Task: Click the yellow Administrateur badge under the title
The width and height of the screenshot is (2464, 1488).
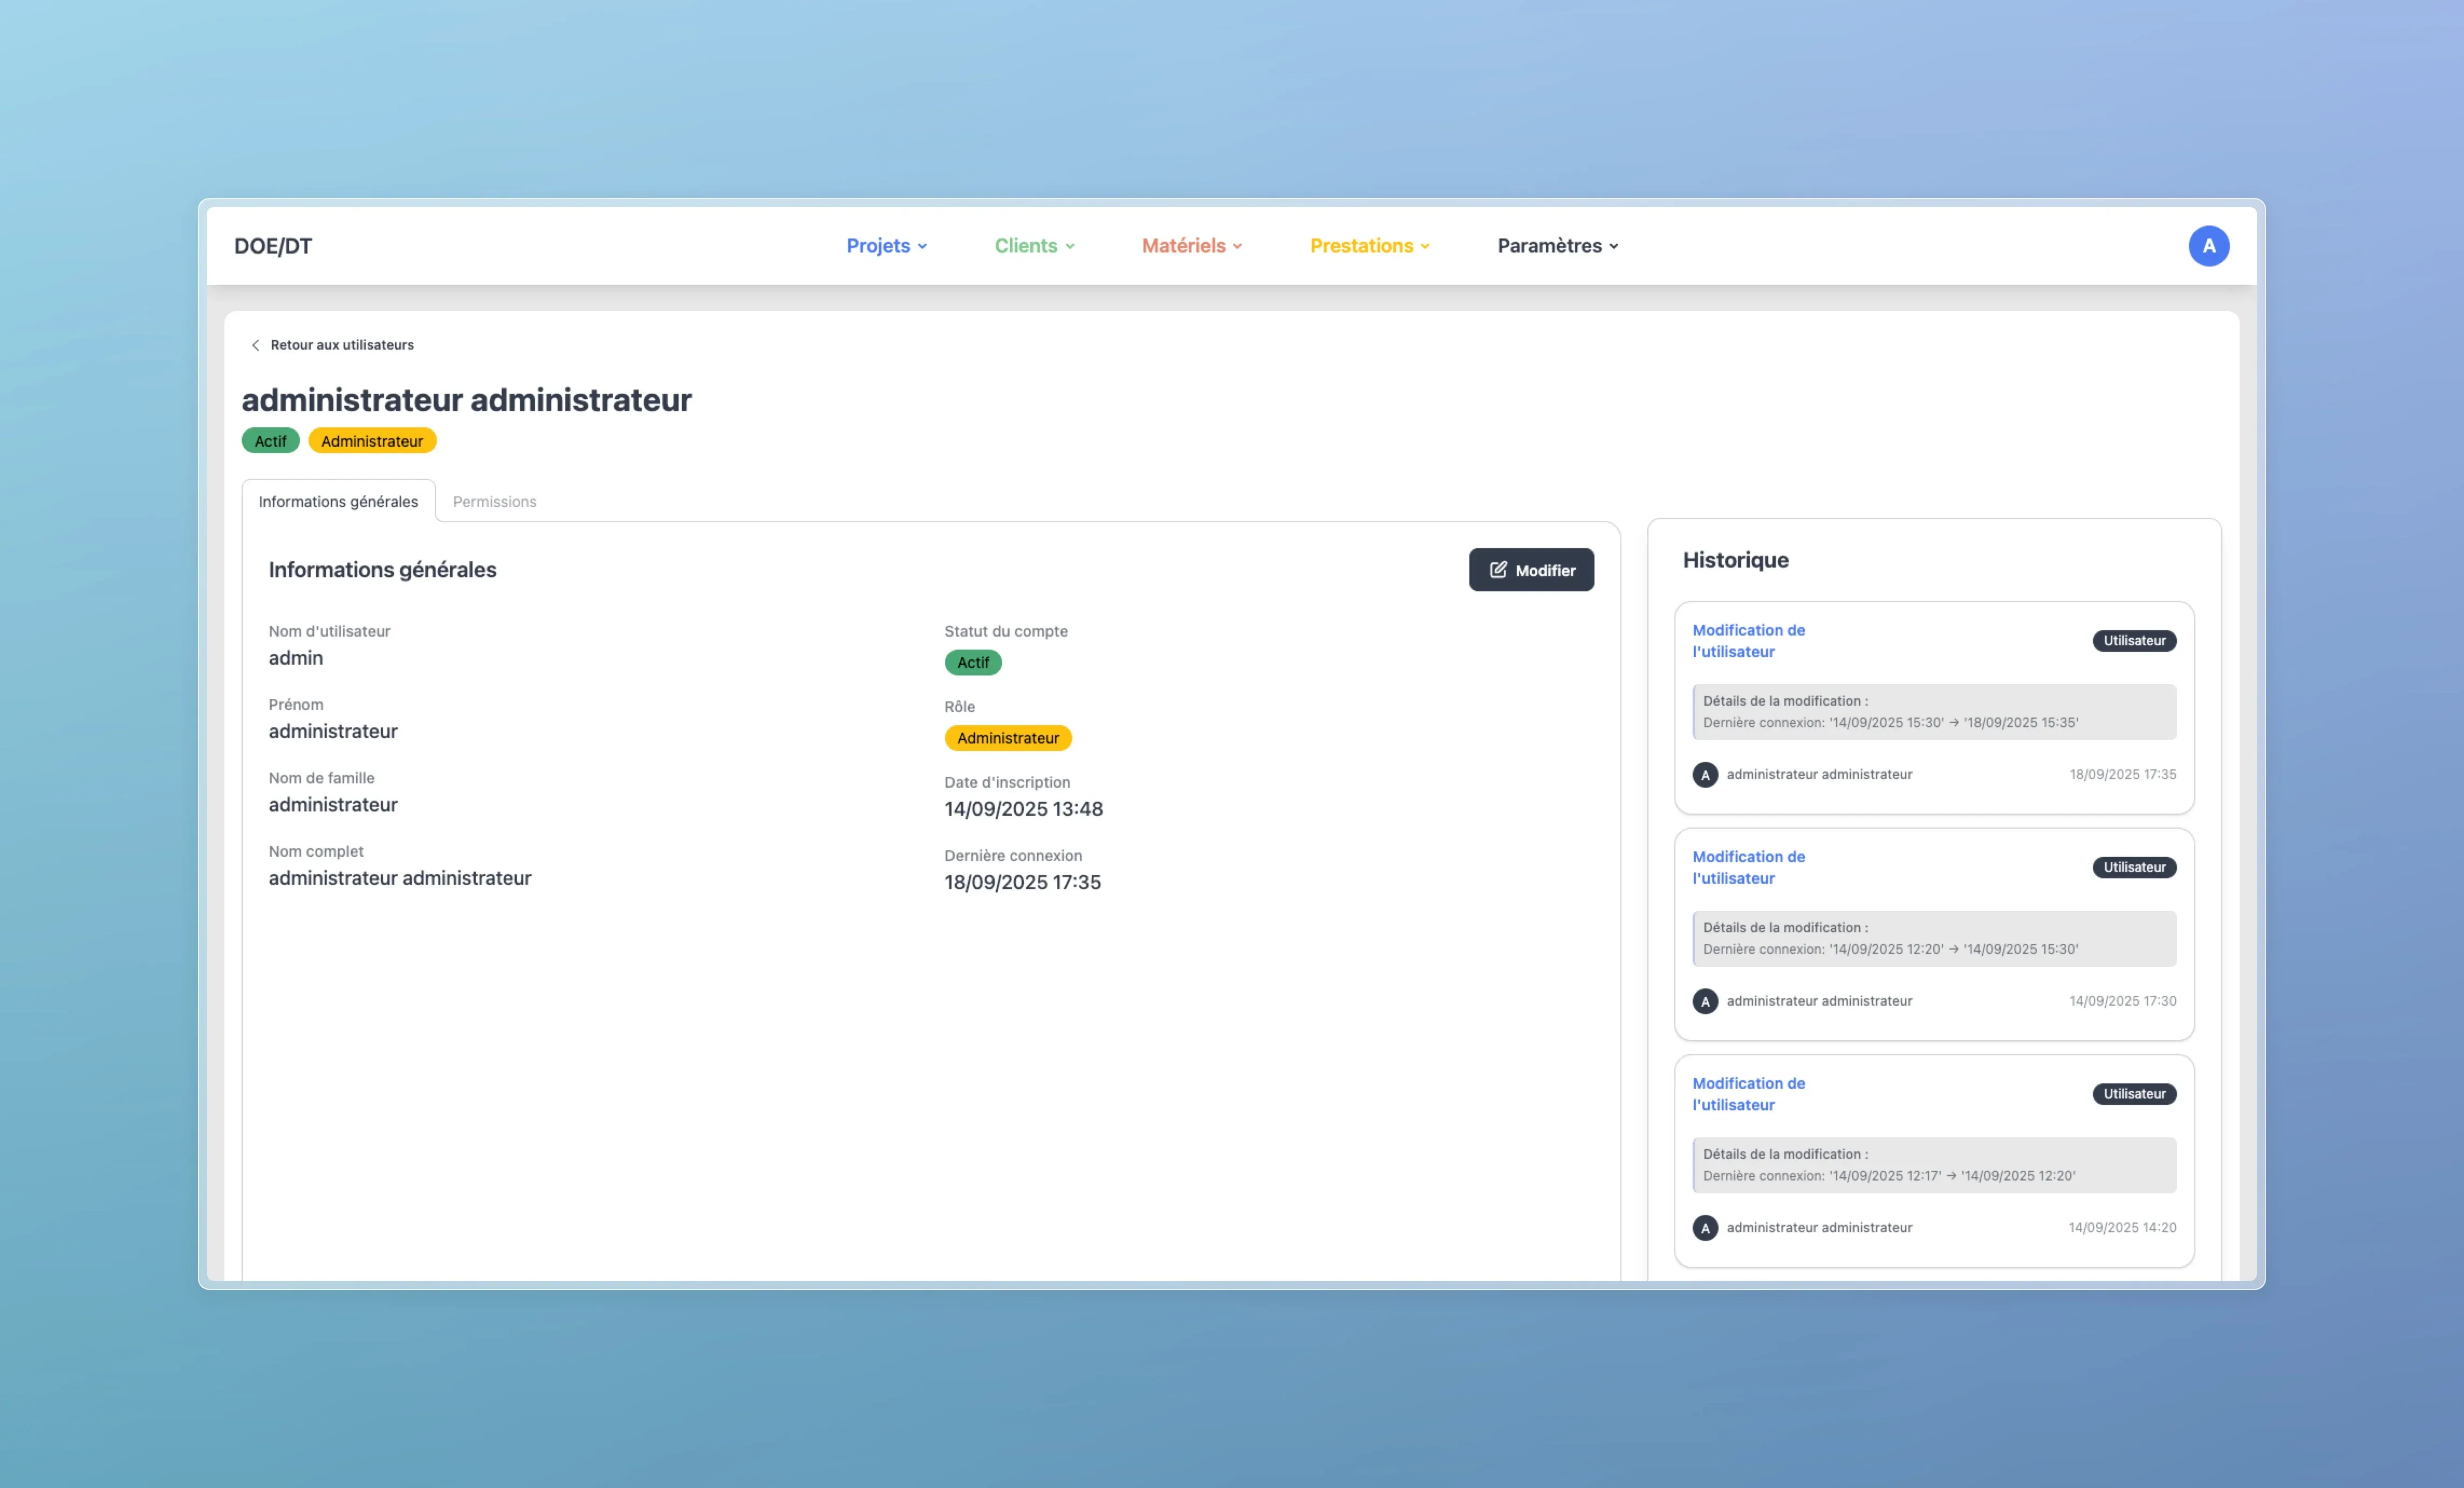Action: 372,441
